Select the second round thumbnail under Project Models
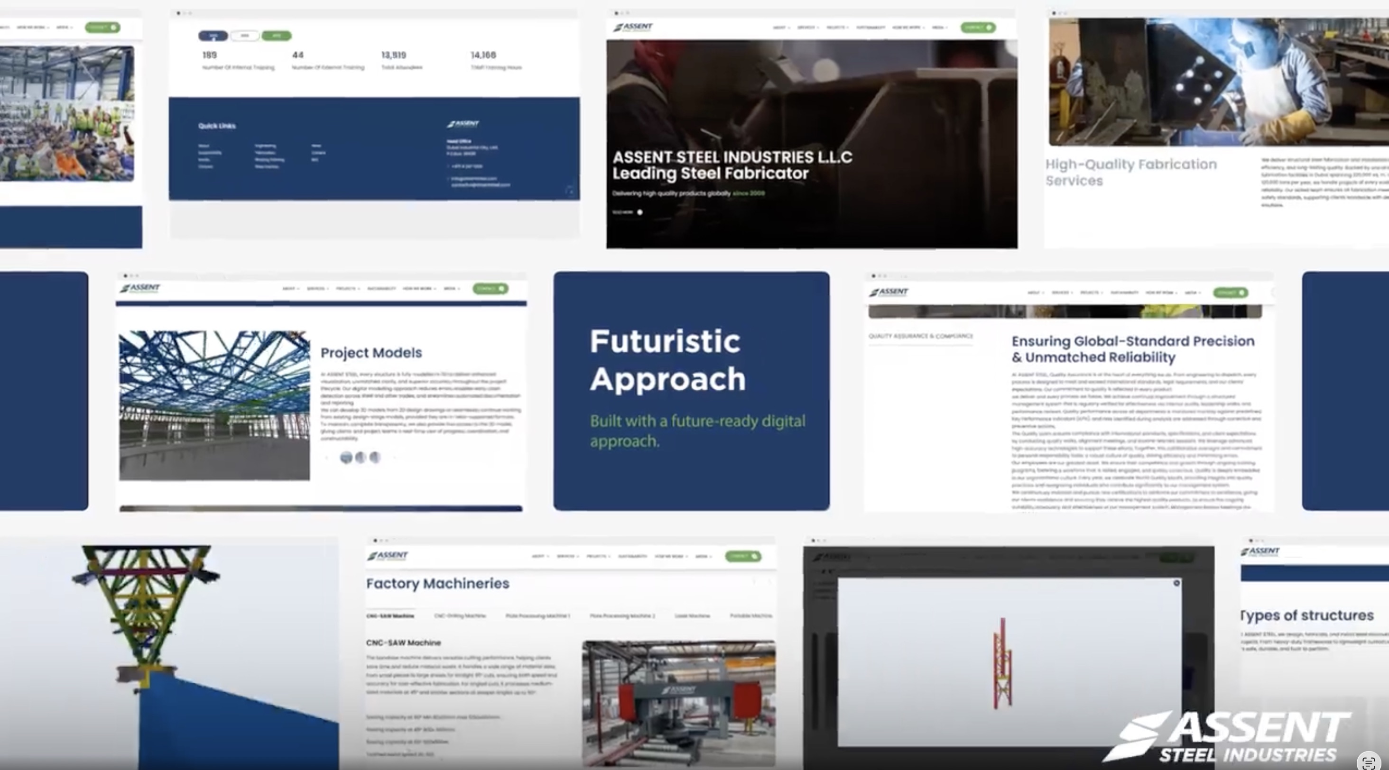The image size is (1389, 770). click(x=360, y=458)
